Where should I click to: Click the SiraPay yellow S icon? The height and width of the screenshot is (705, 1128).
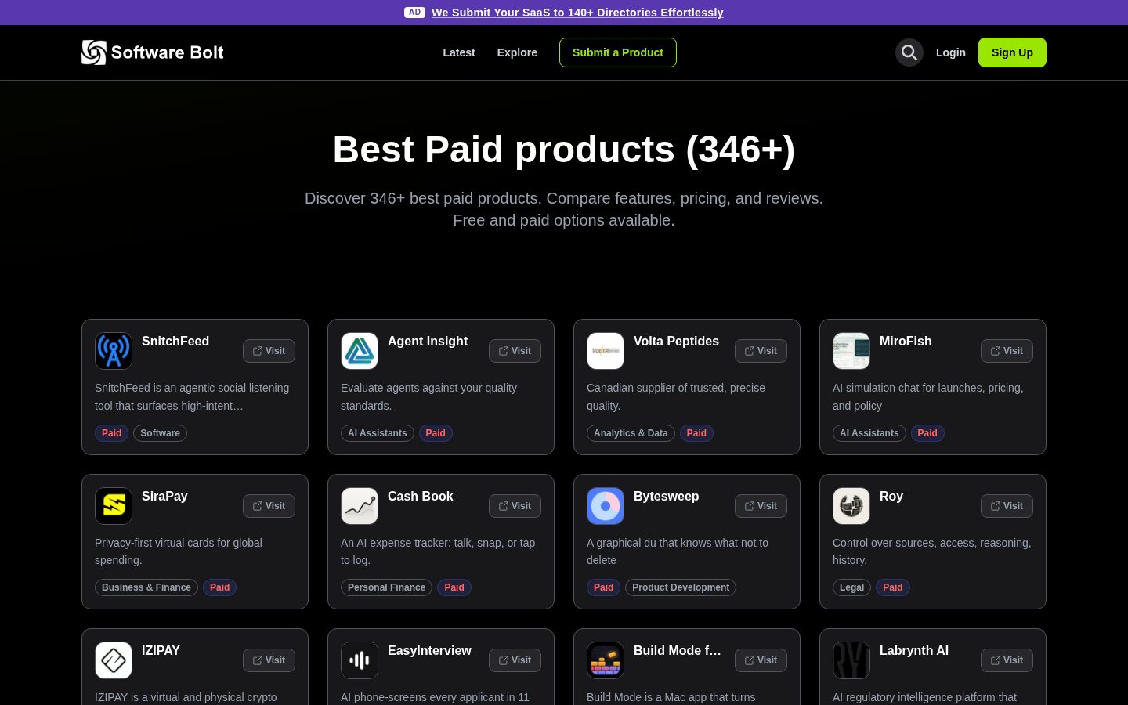point(114,506)
